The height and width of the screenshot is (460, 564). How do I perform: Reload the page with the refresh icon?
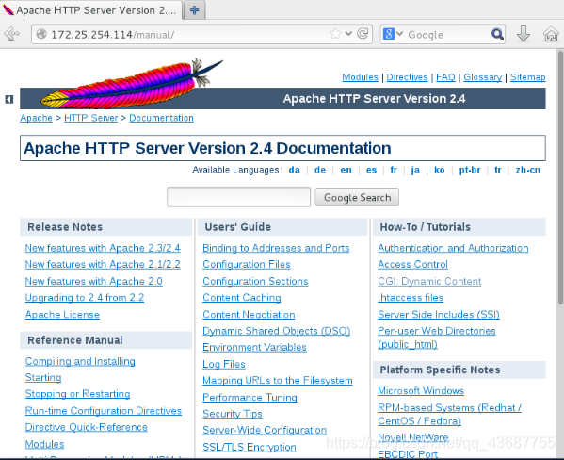363,34
